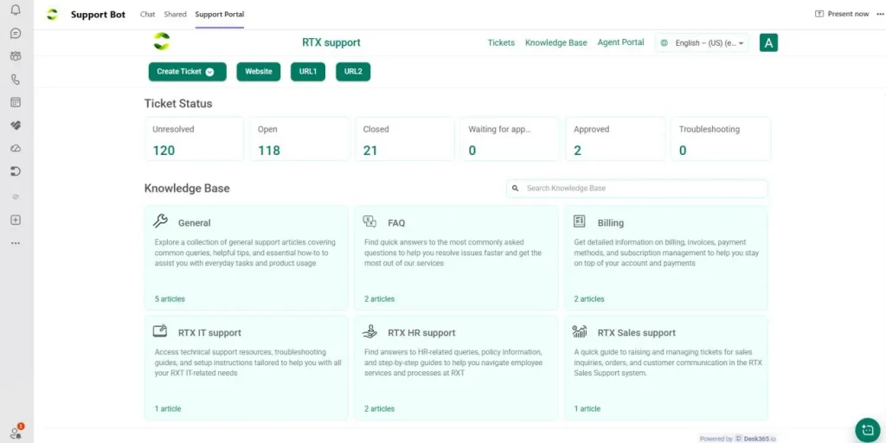The image size is (886, 443).
Task: Click the RTX Sales support chart icon
Action: 579,331
